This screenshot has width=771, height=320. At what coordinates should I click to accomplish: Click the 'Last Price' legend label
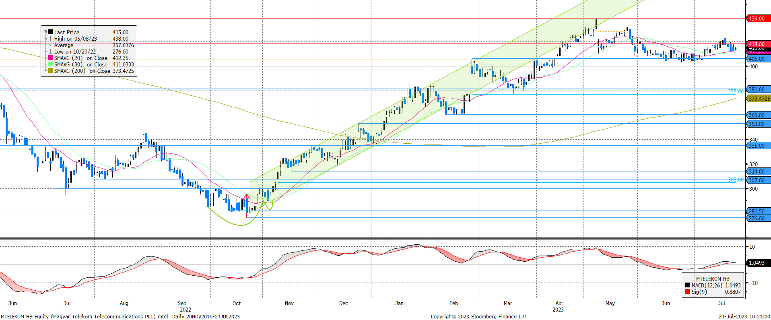[67, 32]
